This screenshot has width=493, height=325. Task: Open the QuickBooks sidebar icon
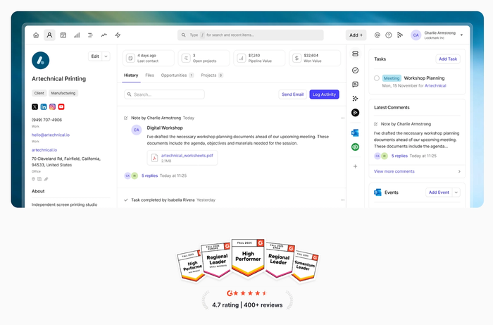click(x=355, y=147)
